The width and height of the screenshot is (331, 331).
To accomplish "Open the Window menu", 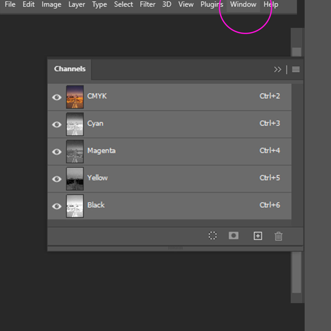I will pos(243,5).
